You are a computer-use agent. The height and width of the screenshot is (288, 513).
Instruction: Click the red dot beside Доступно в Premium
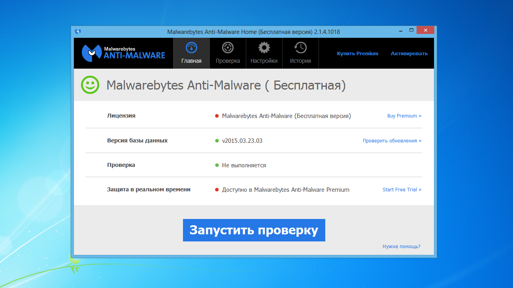[x=217, y=190]
